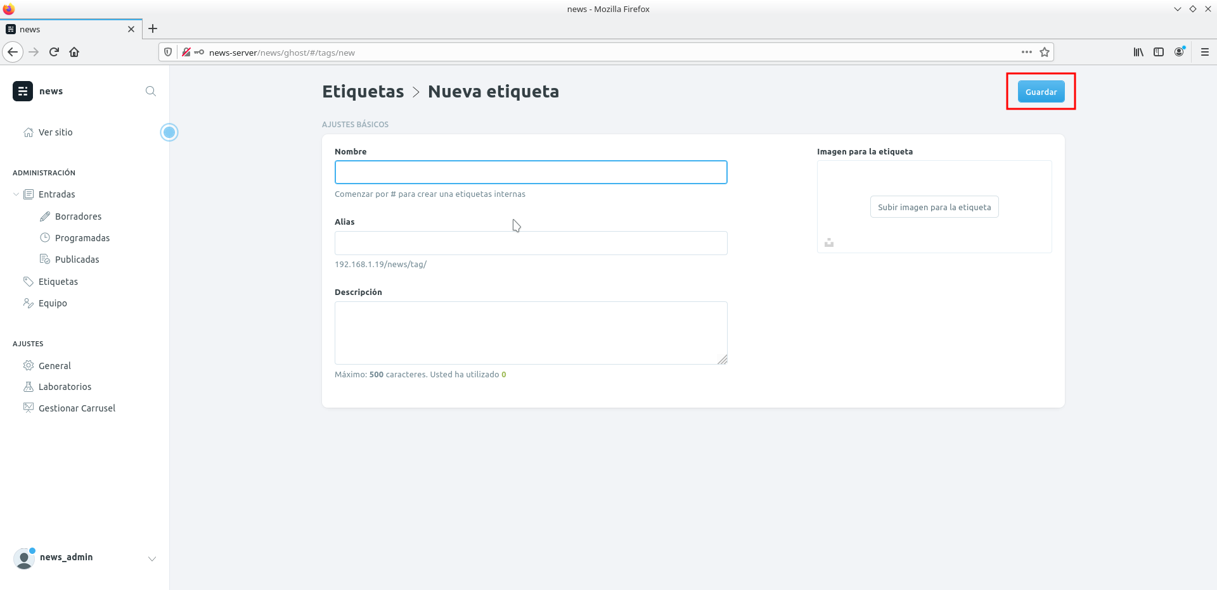Screen dimensions: 1217x590
Task: Open page actions three-dot menu
Action: [1027, 52]
